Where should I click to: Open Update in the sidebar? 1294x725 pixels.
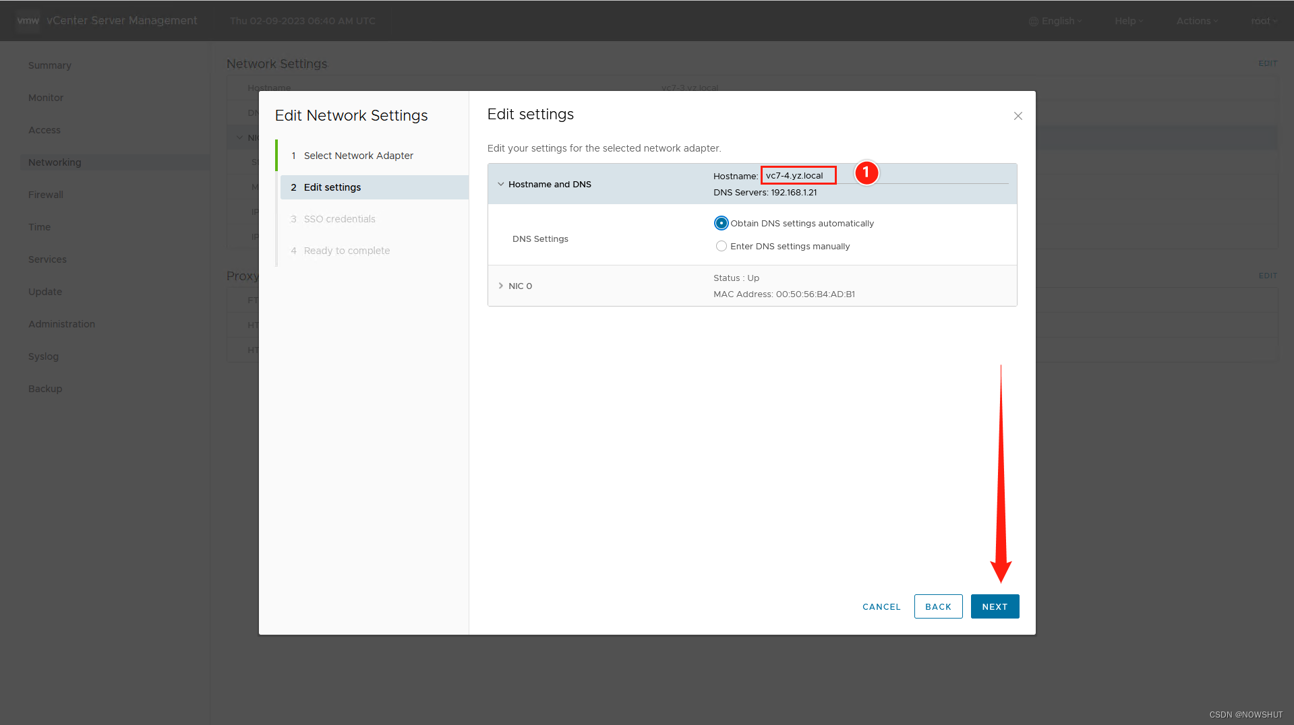click(x=45, y=292)
